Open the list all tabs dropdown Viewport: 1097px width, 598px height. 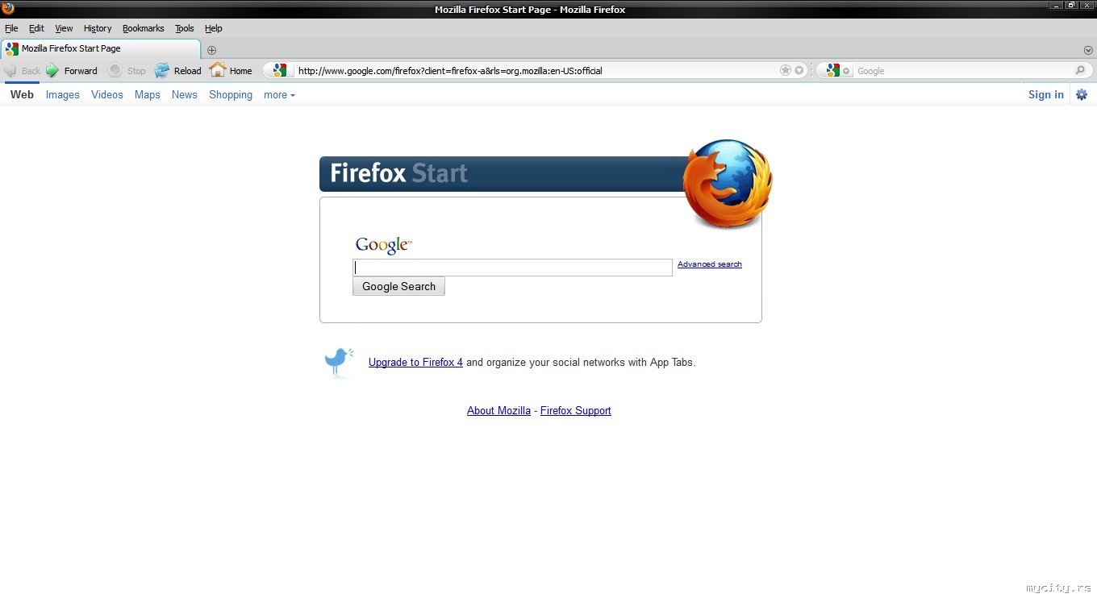click(1088, 50)
